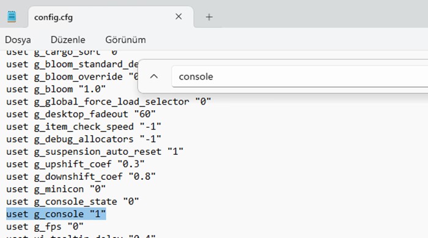Screen dimensions: 428x238
Task: Click the g_global_force_load_selector line
Action: click(109, 102)
